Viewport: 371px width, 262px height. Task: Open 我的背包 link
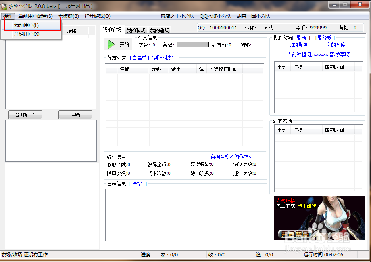(298, 45)
